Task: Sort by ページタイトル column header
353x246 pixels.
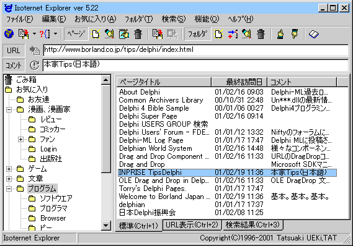Action: point(164,82)
